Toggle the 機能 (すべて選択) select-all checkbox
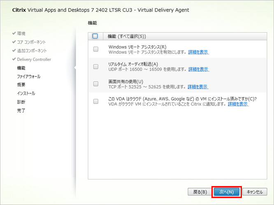This screenshot has height=205, width=274. (x=95, y=36)
